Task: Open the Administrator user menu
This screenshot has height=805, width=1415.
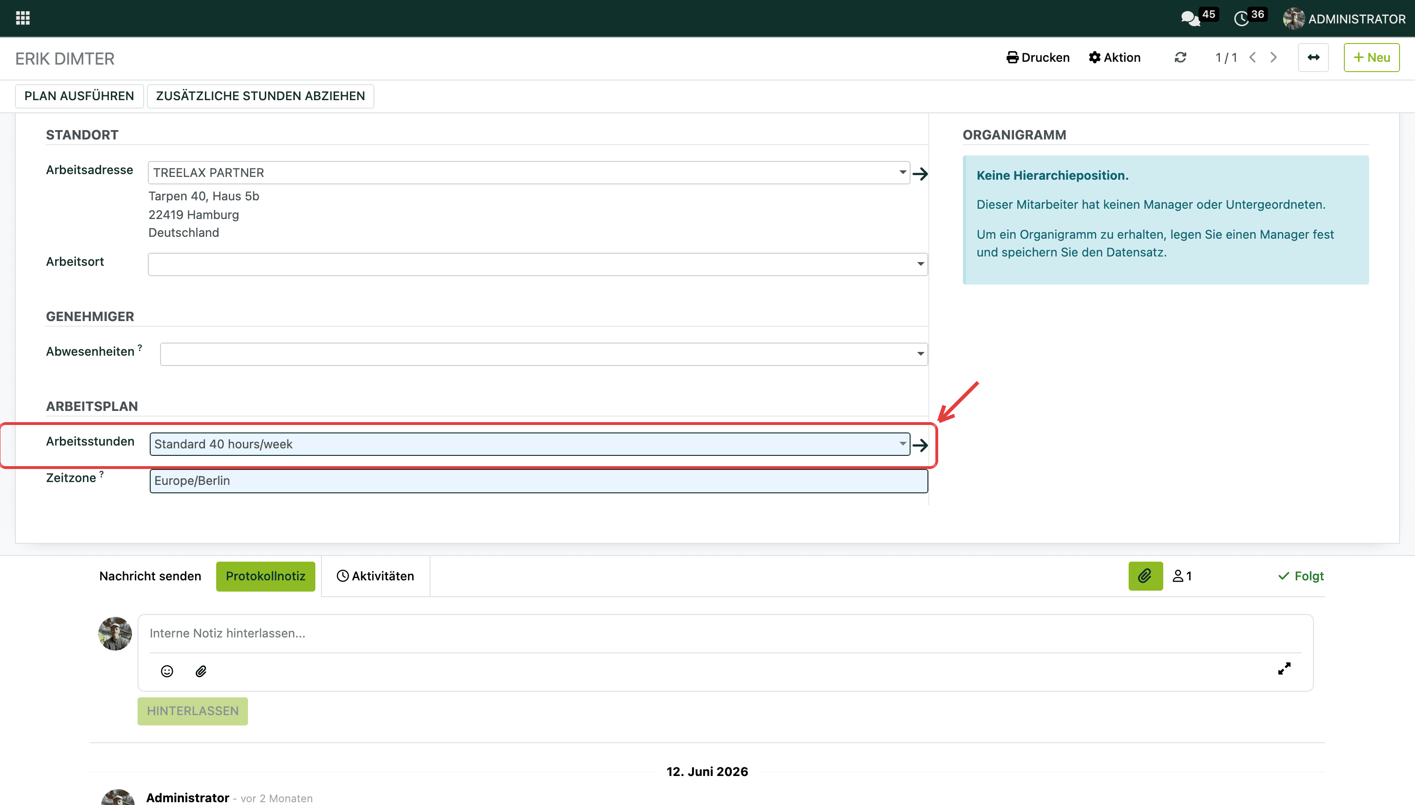Action: [1344, 19]
